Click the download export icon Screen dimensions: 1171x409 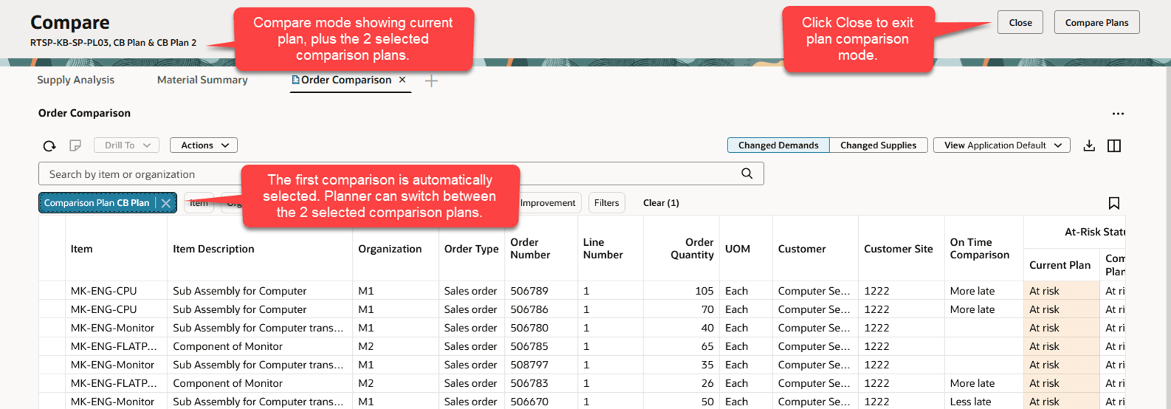(1089, 145)
